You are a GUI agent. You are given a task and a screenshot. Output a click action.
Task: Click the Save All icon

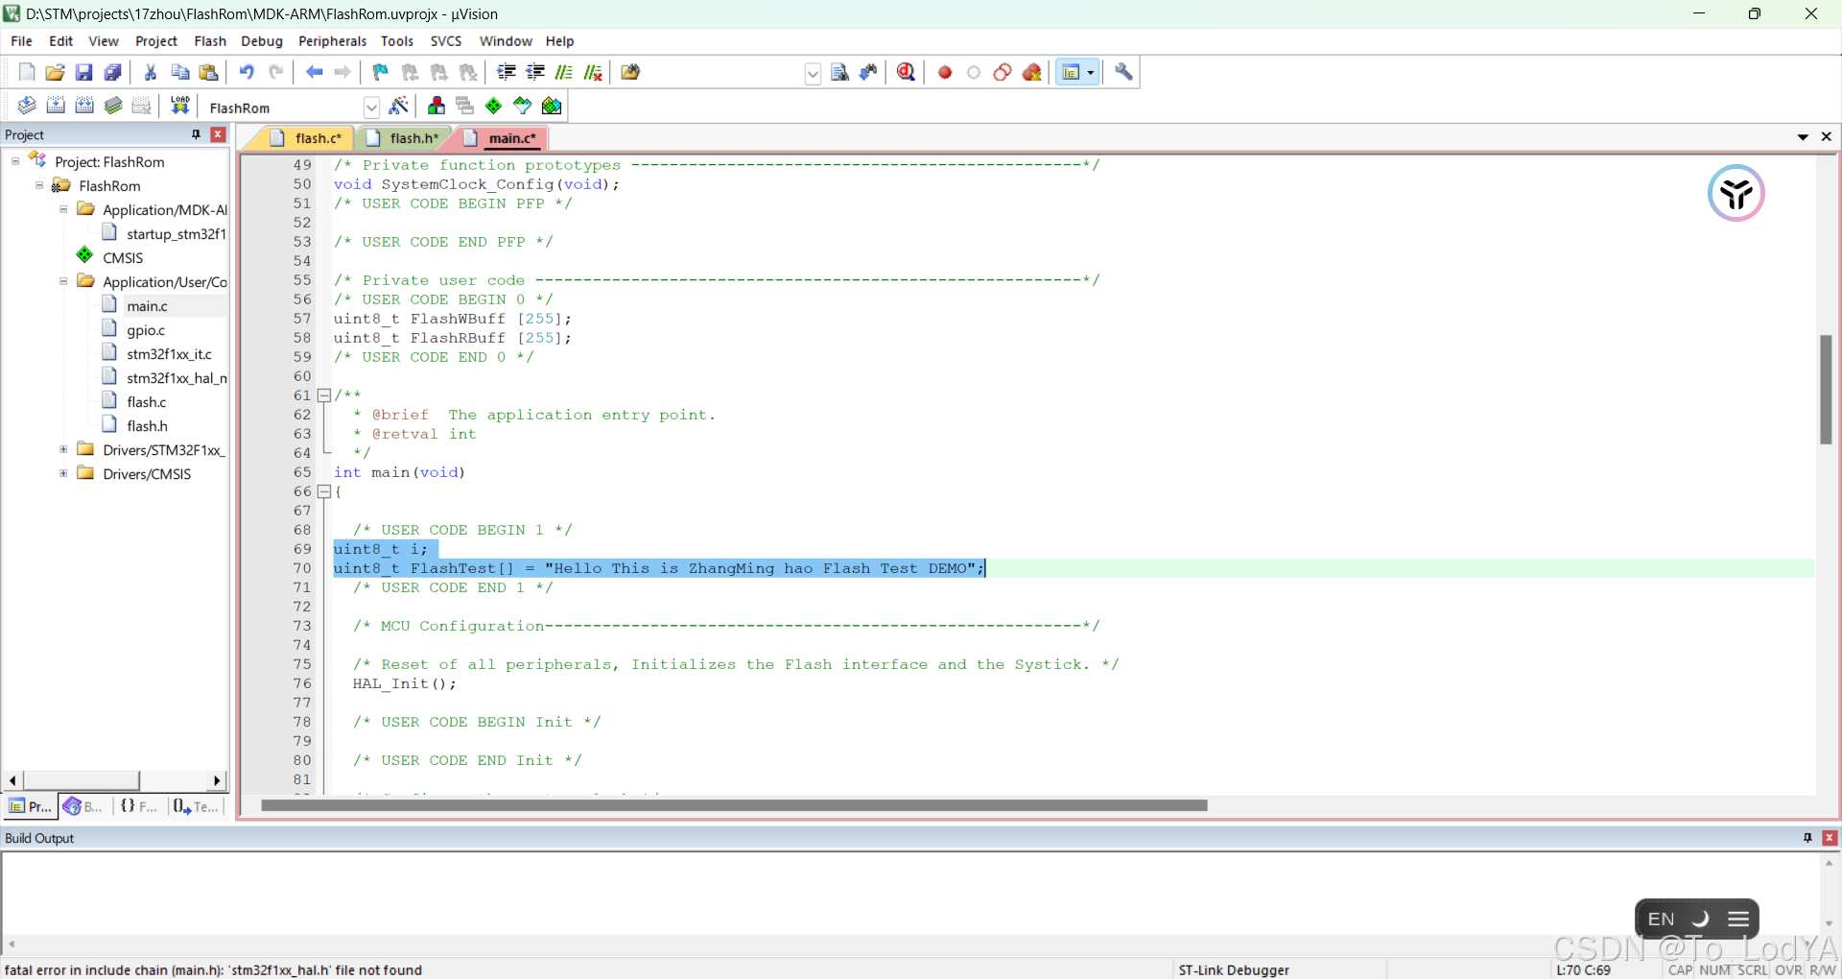click(x=113, y=72)
